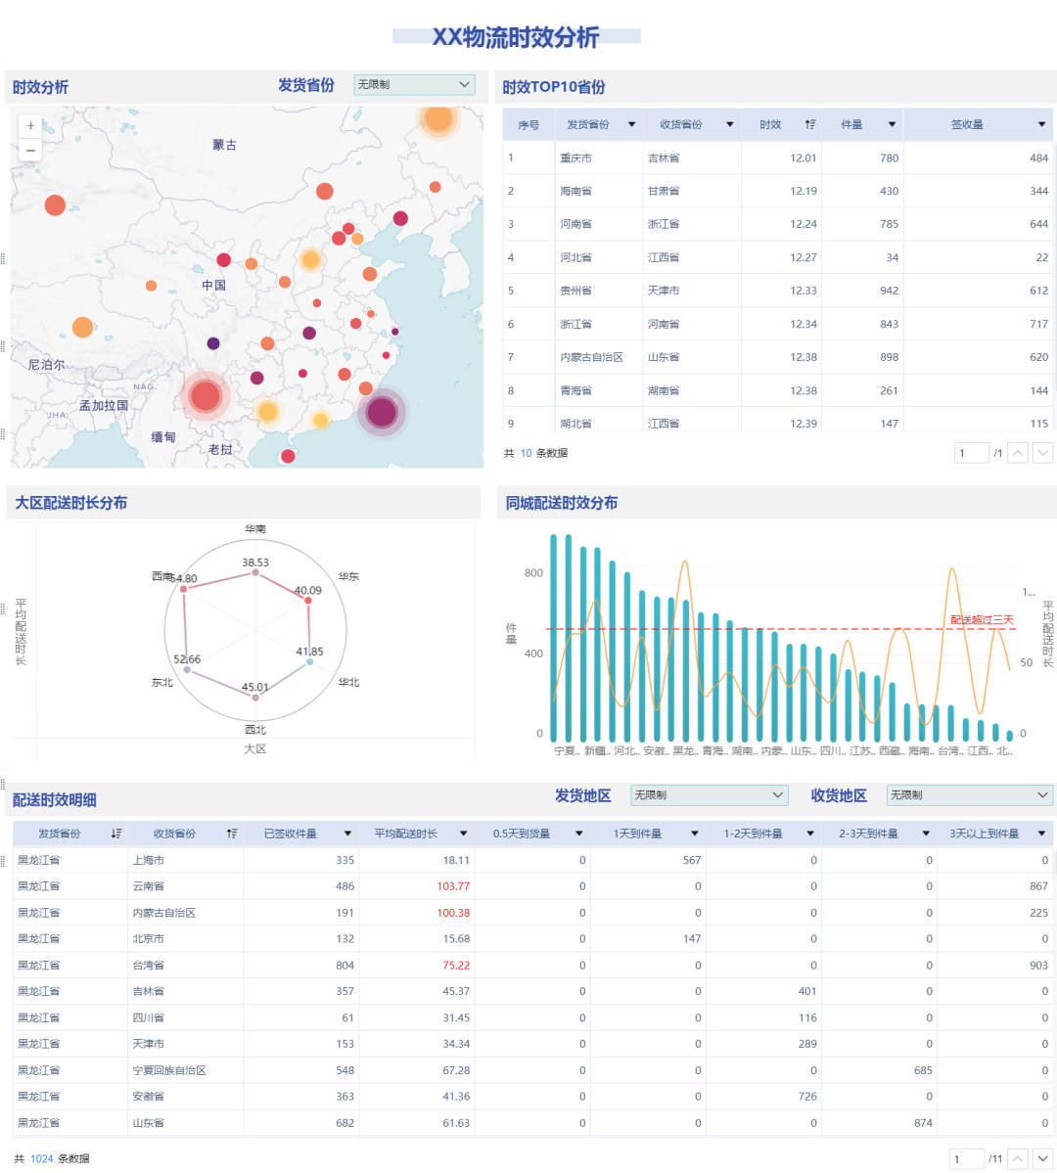Click sort icon beside 收货省份 in 配送时效明细
Viewport: 1057px width, 1173px height.
(232, 834)
